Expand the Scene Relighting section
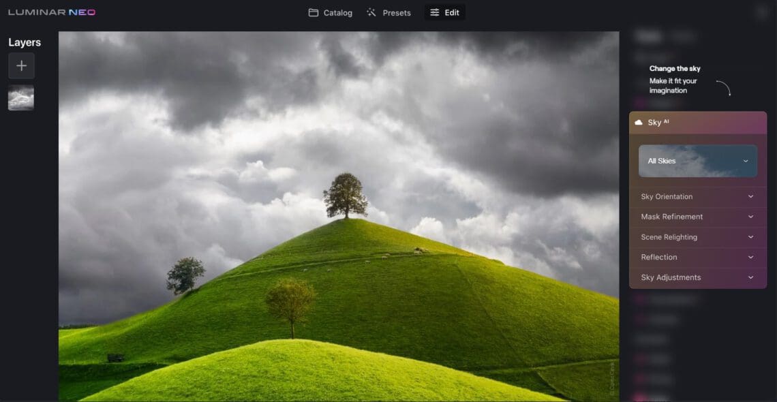 698,237
